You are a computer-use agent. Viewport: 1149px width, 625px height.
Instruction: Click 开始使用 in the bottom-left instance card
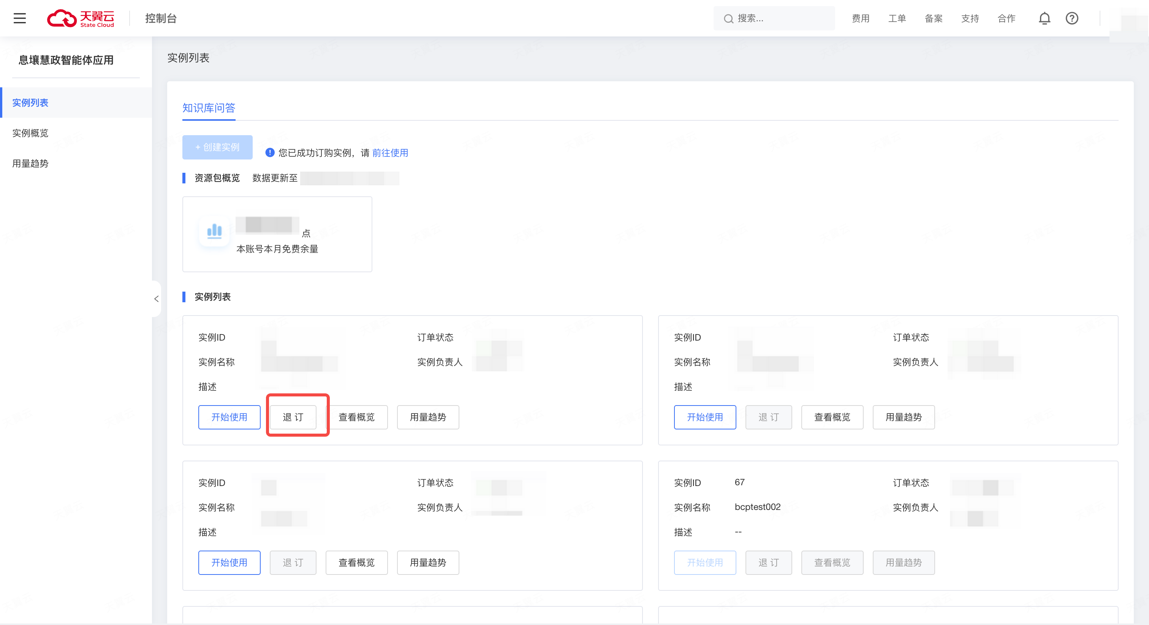click(229, 563)
